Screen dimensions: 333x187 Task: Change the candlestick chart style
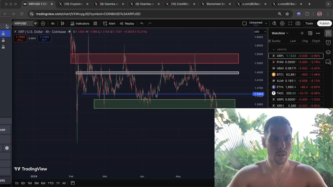(x=63, y=24)
